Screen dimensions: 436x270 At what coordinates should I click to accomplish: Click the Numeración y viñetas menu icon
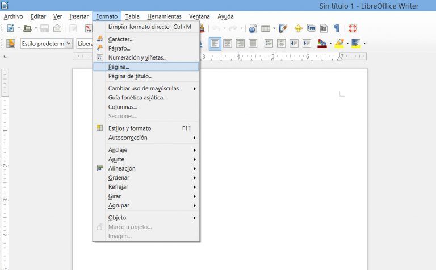pyautogui.click(x=99, y=57)
